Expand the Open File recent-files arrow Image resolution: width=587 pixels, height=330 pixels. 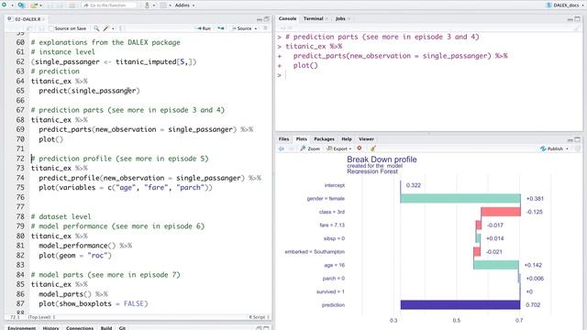(40, 5)
